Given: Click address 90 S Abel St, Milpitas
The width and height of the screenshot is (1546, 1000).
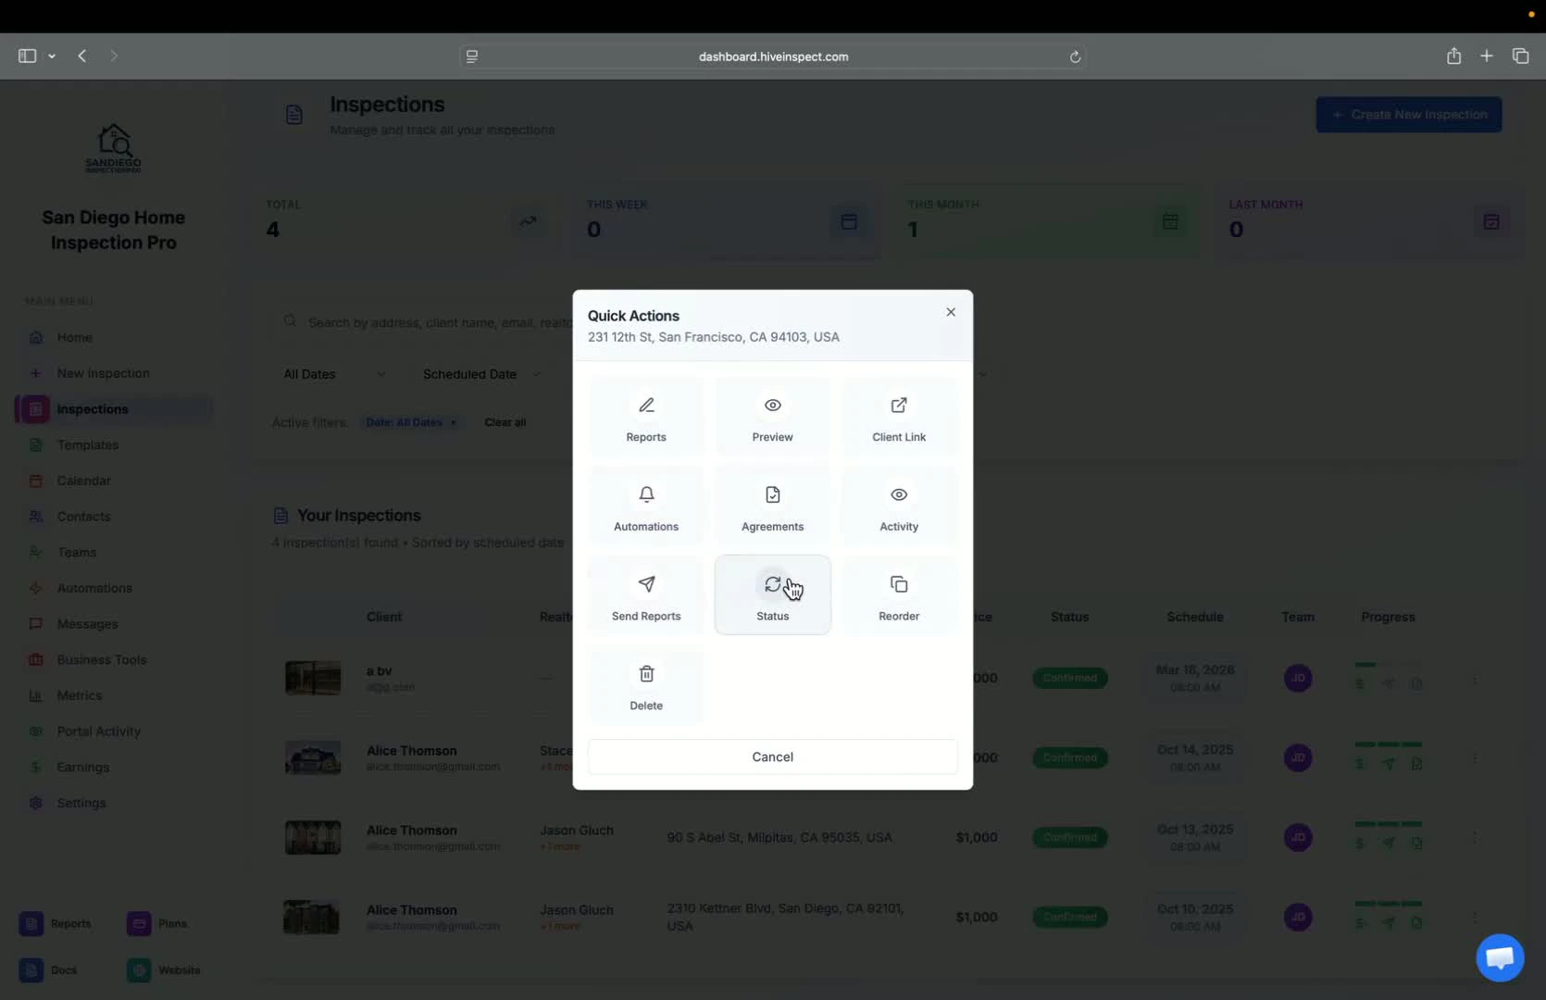Looking at the screenshot, I should pos(779,837).
